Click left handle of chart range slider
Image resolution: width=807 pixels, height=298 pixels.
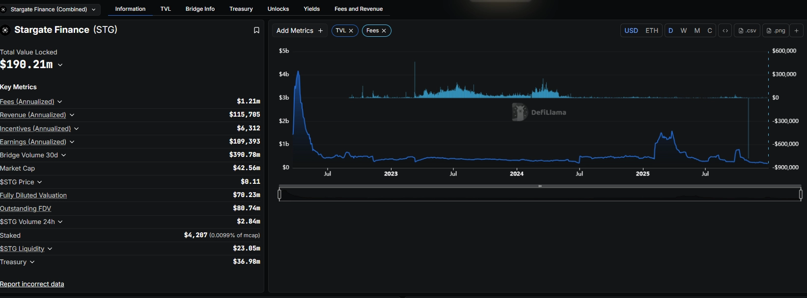pyautogui.click(x=279, y=195)
